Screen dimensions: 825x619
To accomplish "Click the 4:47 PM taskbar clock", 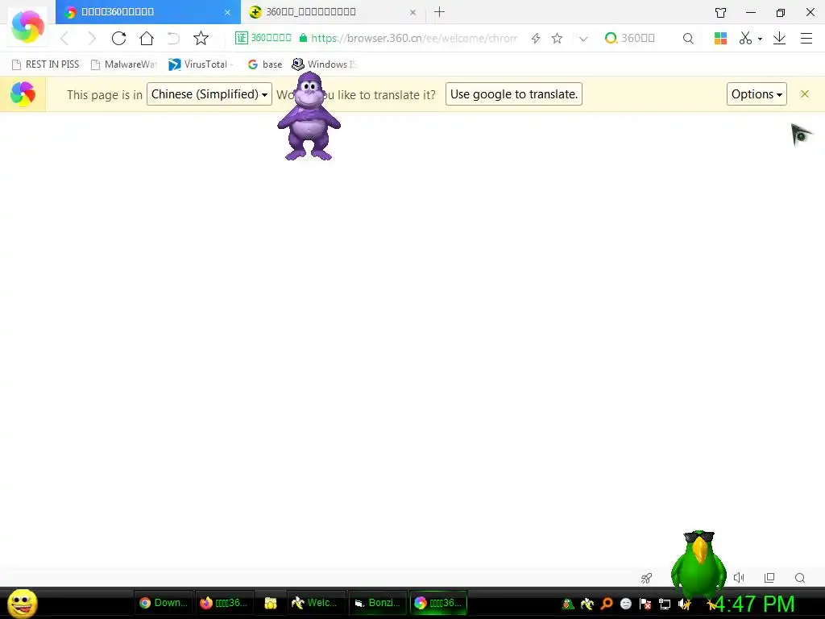I will tap(754, 604).
